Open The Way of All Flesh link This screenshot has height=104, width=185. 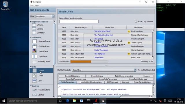[x=102, y=31]
